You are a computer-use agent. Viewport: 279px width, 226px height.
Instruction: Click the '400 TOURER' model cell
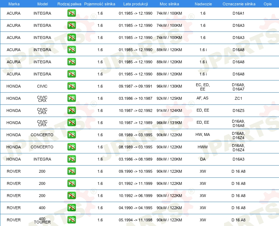coord(42,221)
